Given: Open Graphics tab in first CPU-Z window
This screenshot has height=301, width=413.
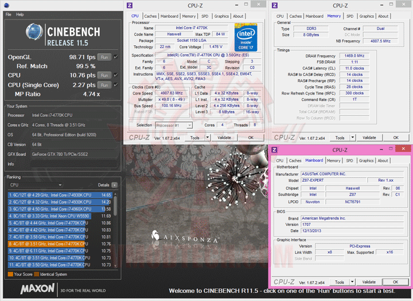Looking at the screenshot, I should [221, 16].
